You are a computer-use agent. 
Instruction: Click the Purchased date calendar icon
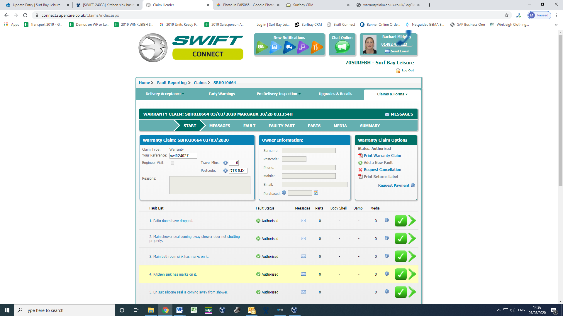316,193
